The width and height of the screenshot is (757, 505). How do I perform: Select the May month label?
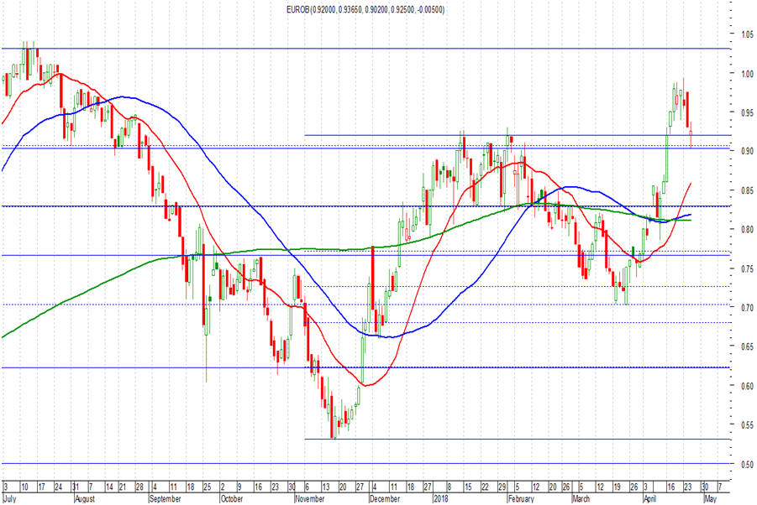710,499
